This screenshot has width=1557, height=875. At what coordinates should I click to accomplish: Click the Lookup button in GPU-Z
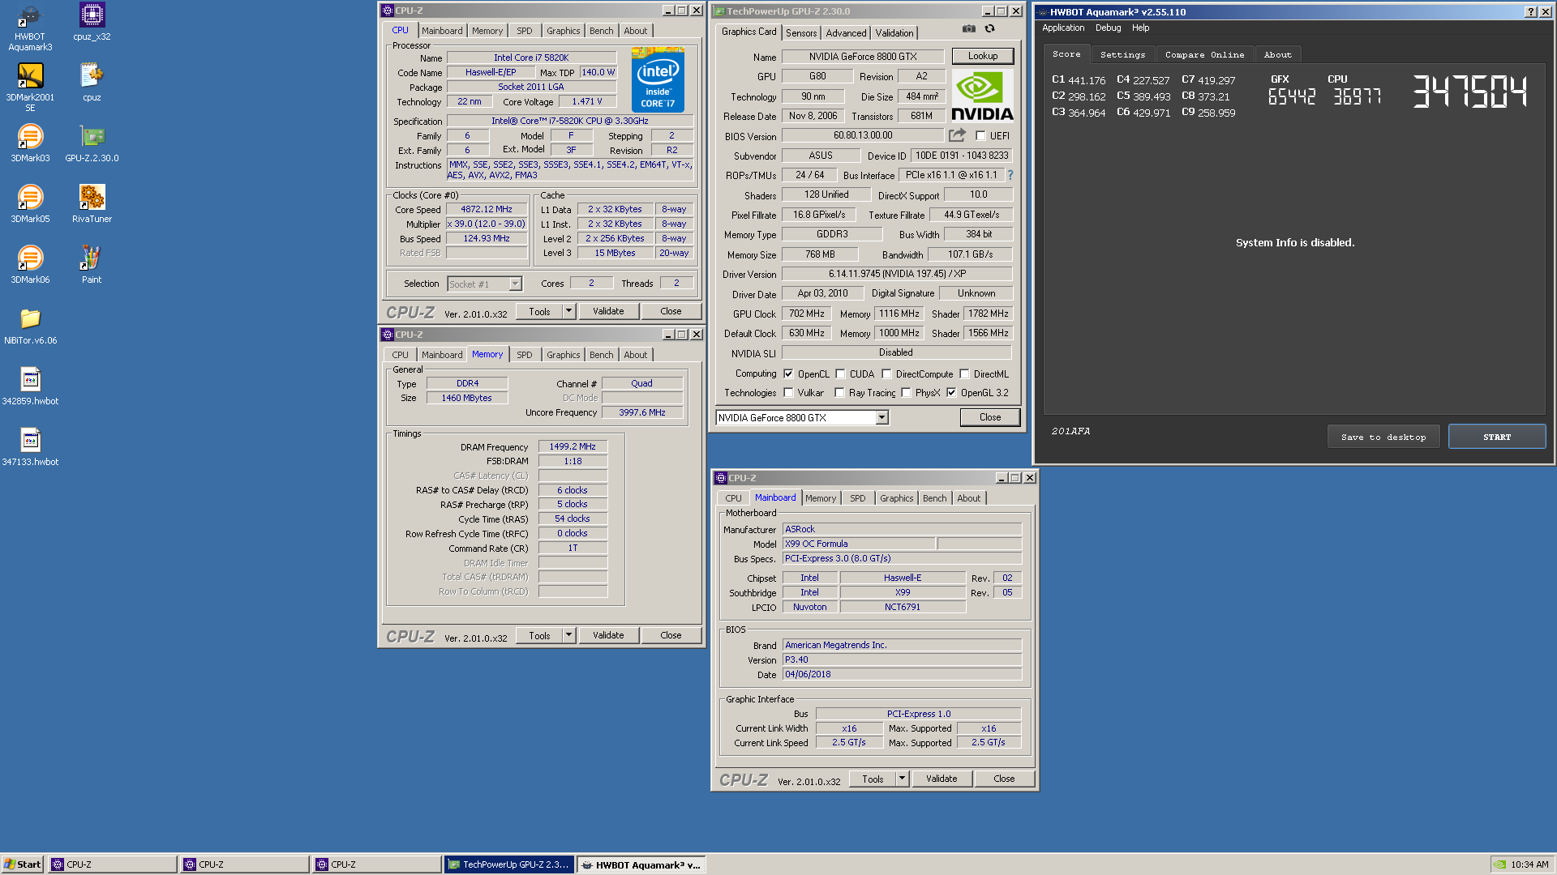[x=982, y=56]
